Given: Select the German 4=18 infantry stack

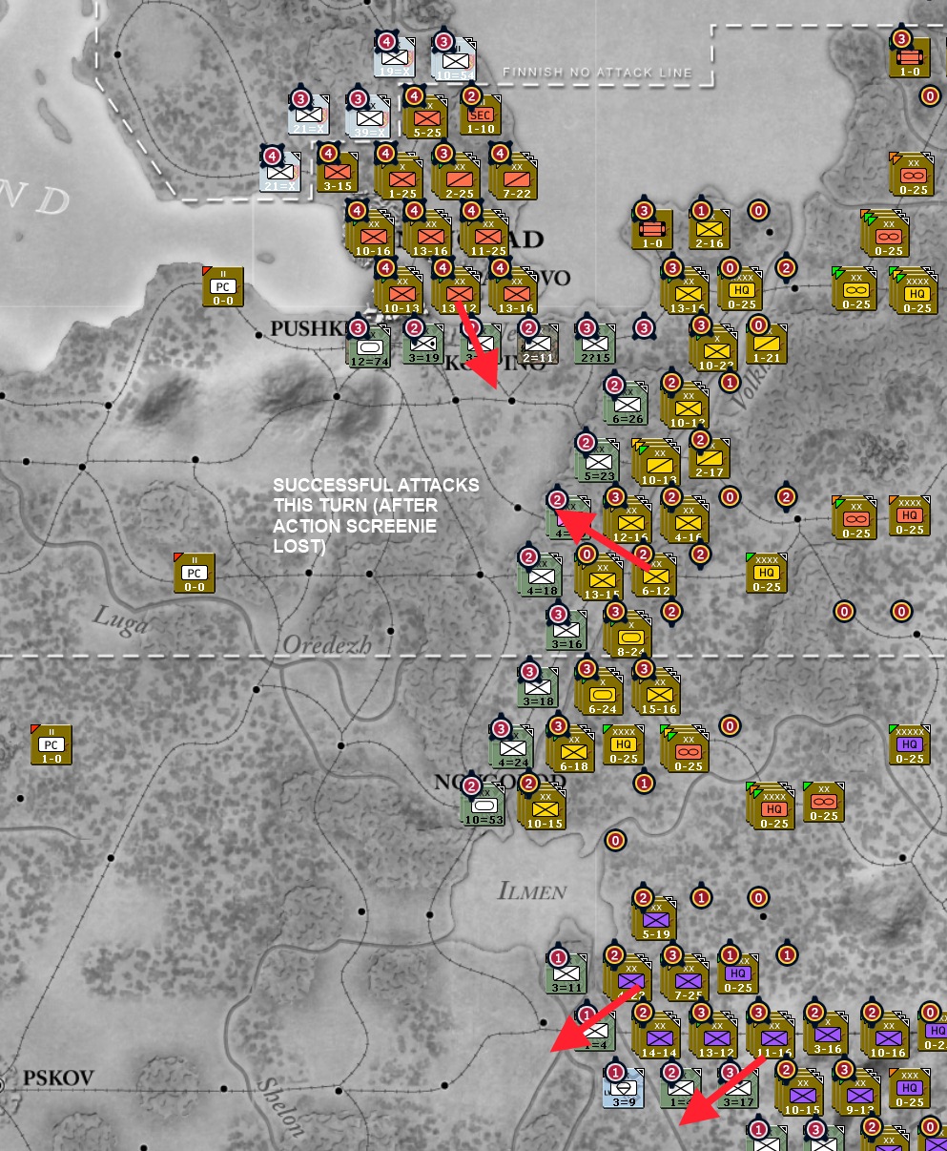Looking at the screenshot, I should (541, 575).
